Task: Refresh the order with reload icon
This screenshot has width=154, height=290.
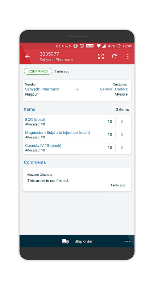Action: [x=114, y=57]
